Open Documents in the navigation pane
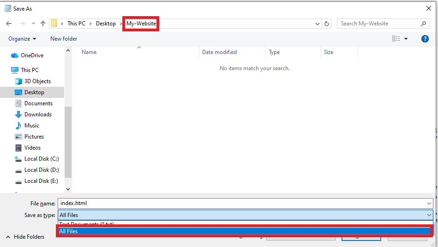This screenshot has height=247, width=438. click(38, 103)
